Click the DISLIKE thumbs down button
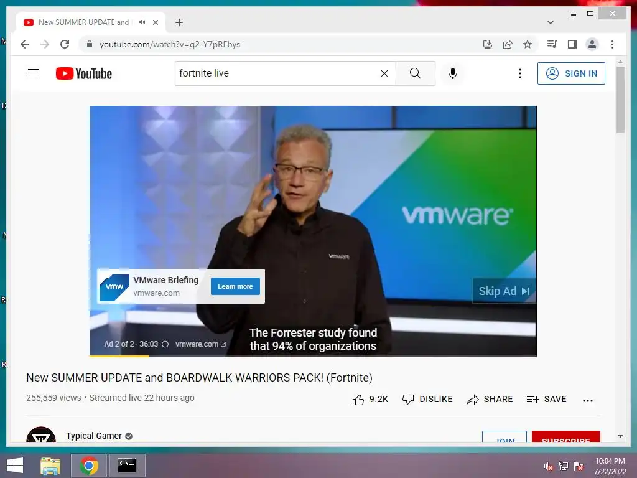The width and height of the screenshot is (637, 478). (x=427, y=400)
